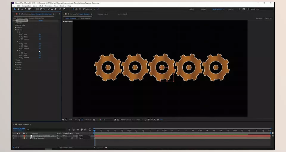Viewport: 286px width, 152px height.
Task: Select the Unified Camera tool
Action: click(29, 9)
